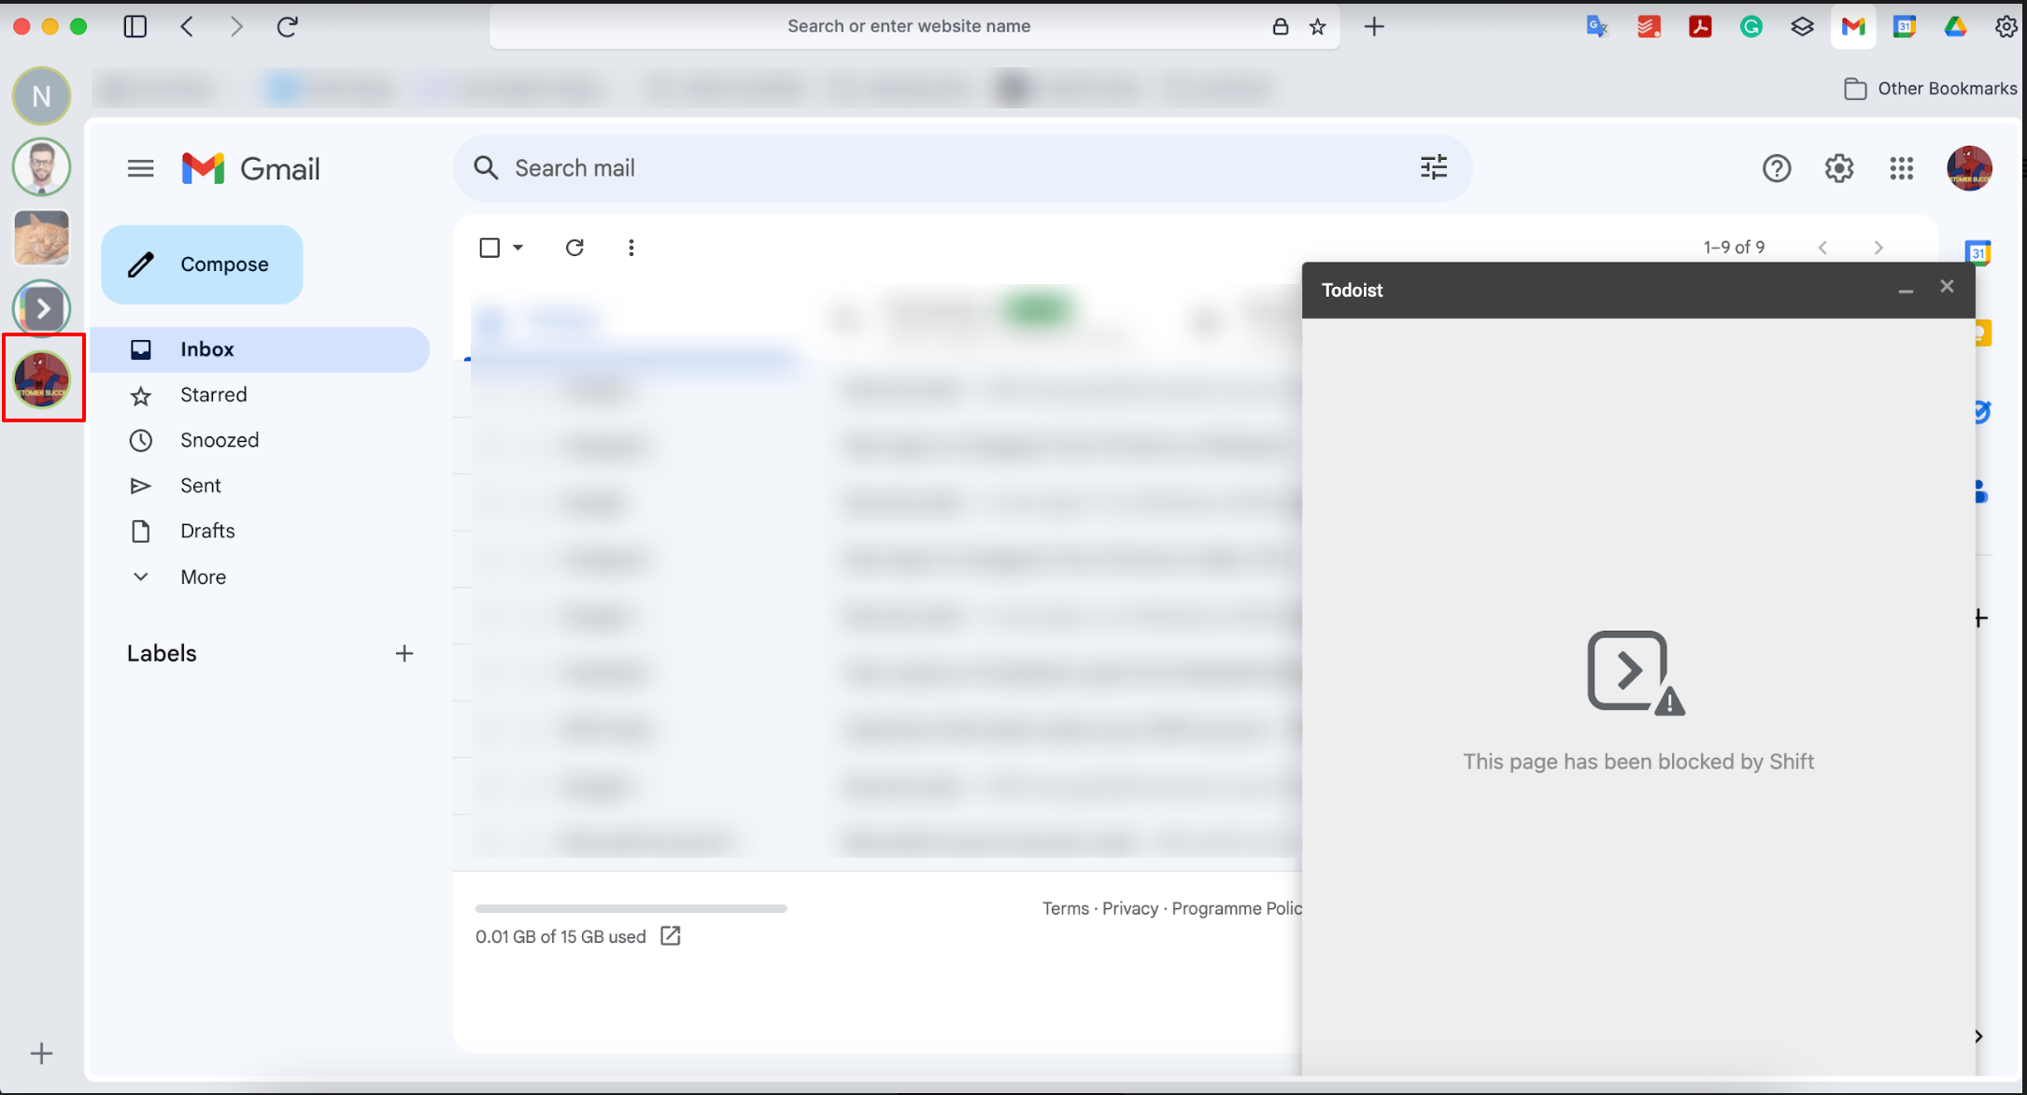Switch to Google Drive in the top toolbar

[x=1955, y=27]
